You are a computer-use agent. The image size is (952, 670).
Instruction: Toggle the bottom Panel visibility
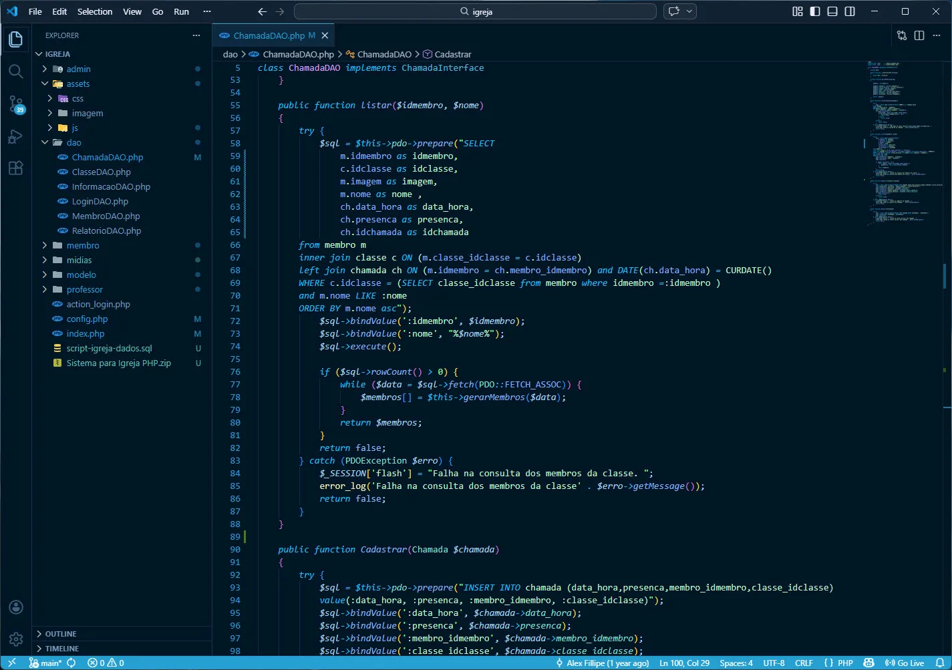pos(832,11)
